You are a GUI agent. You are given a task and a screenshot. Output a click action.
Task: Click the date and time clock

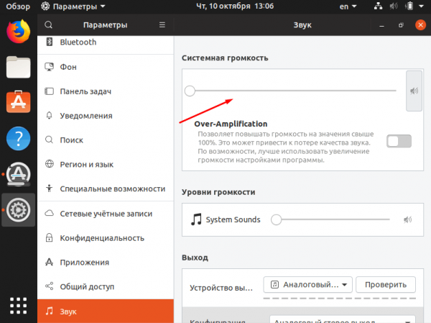tap(235, 6)
